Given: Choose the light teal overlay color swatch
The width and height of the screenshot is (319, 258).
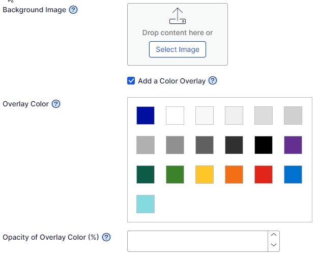Looking at the screenshot, I should tap(146, 204).
